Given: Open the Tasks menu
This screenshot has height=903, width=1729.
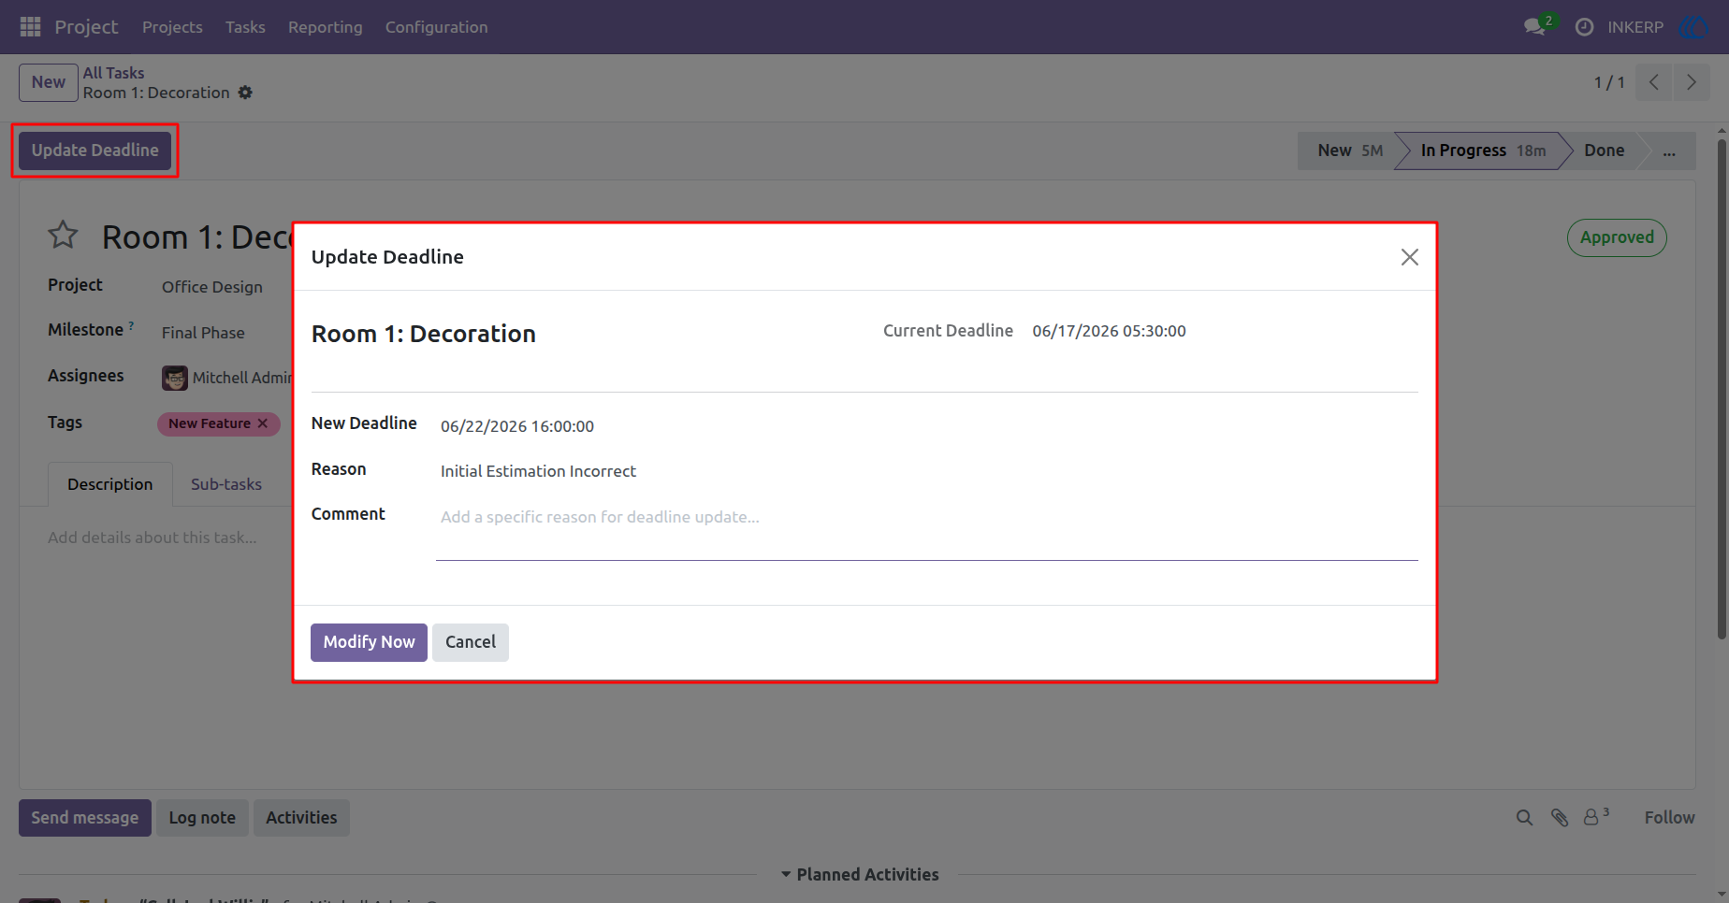Looking at the screenshot, I should click(245, 27).
